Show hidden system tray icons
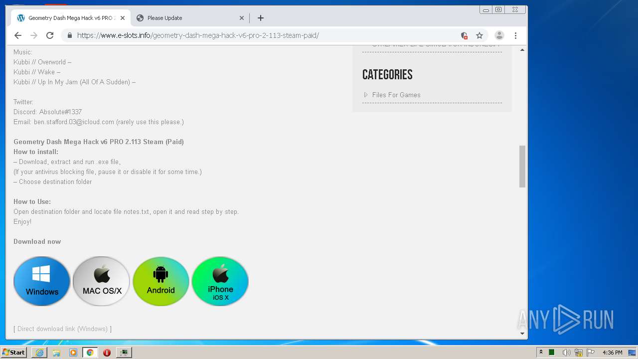This screenshot has height=359, width=638. pyautogui.click(x=541, y=352)
